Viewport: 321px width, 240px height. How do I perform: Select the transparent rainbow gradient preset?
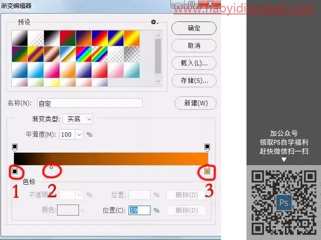coord(99,54)
